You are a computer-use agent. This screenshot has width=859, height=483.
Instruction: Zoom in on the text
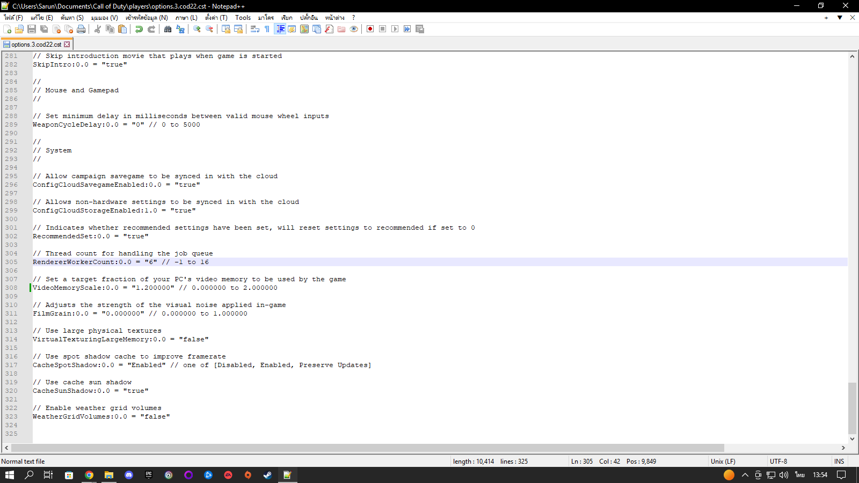197,29
